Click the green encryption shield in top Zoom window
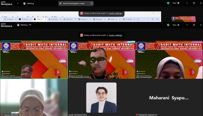203x116 pixels. [x=168, y=3]
